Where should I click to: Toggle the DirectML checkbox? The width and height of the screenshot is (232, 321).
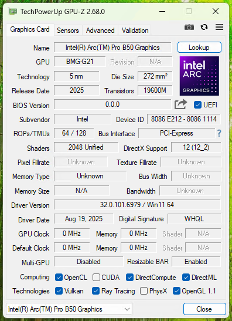coord(186,278)
